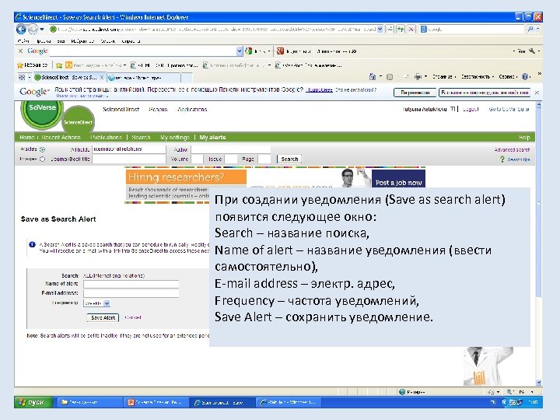Click the Save Alert button

tap(103, 317)
